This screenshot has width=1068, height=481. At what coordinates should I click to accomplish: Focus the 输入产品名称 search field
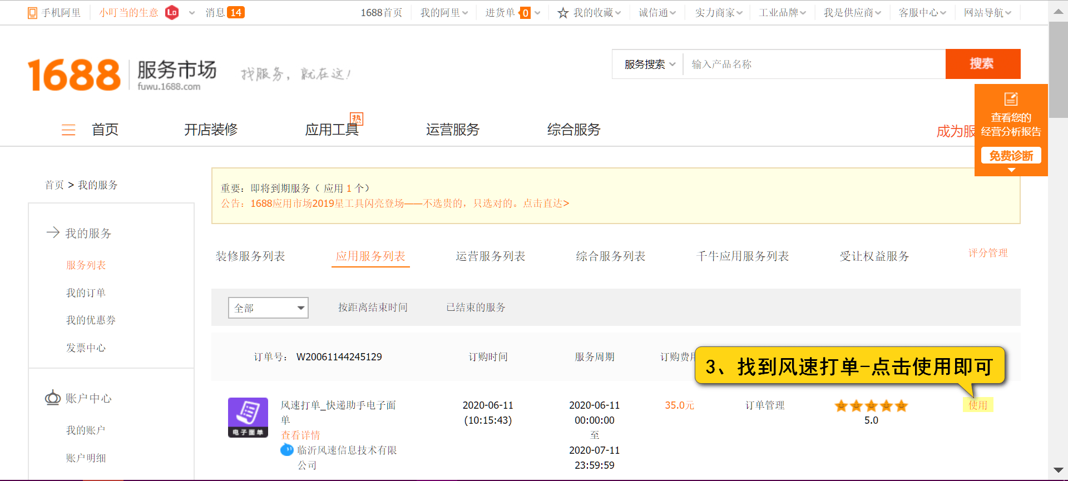pyautogui.click(x=814, y=65)
